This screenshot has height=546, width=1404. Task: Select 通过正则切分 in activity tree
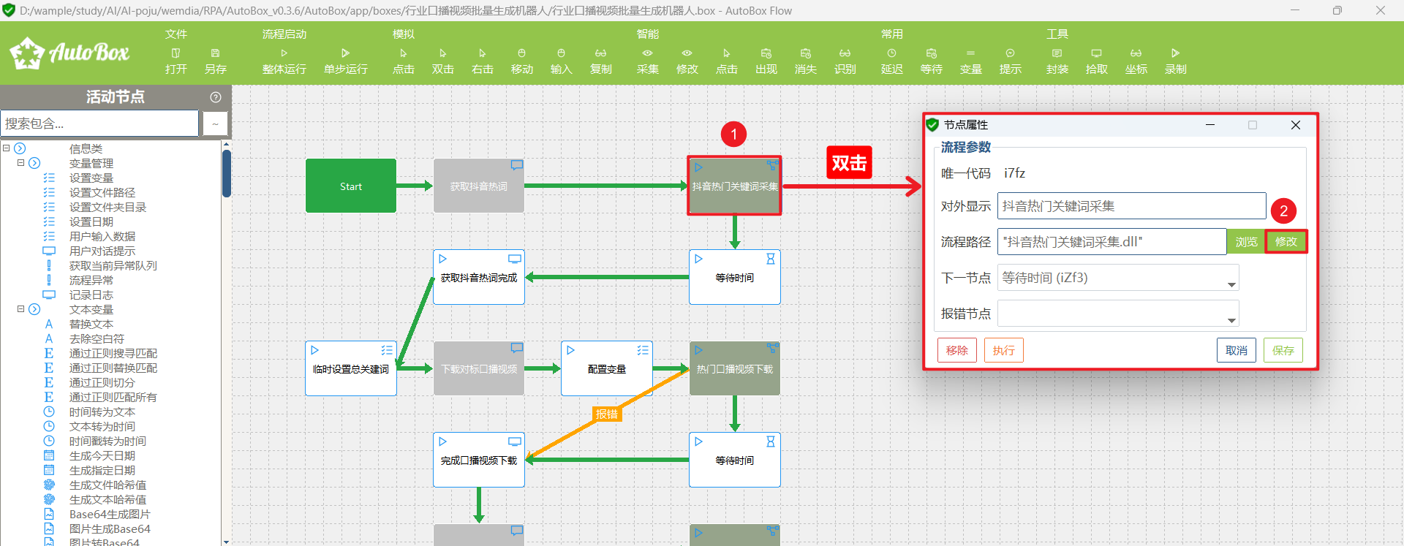[x=102, y=382]
